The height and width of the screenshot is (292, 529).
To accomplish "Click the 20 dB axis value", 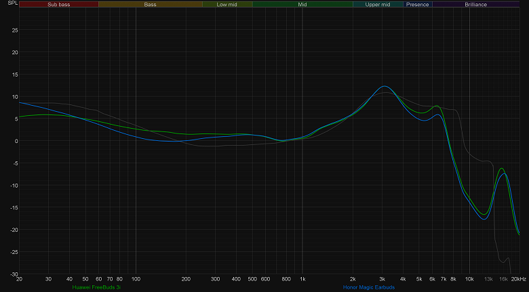I will click(x=15, y=52).
